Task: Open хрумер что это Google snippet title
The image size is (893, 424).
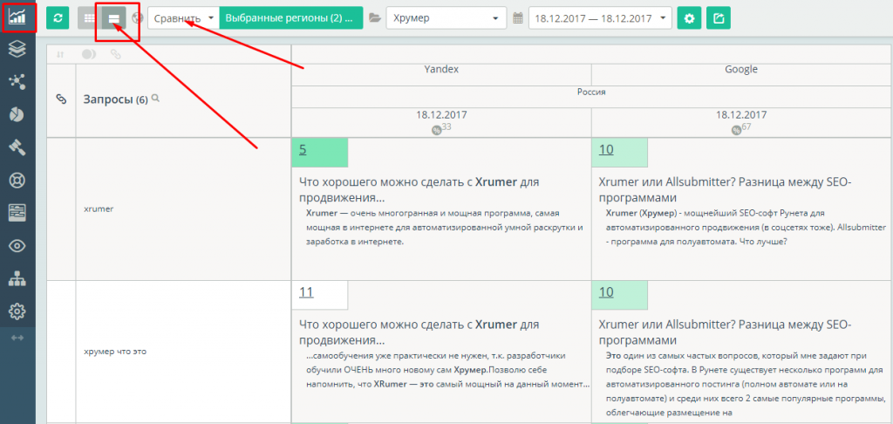Action: tap(725, 332)
